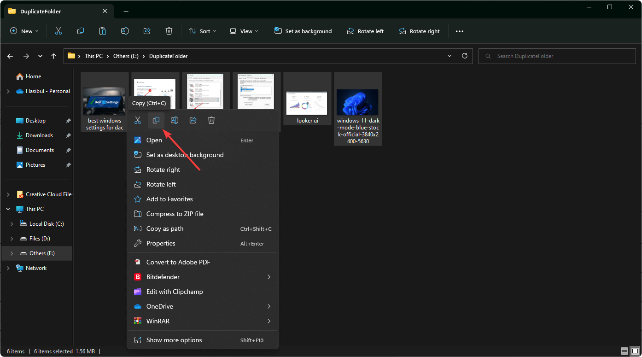This screenshot has height=357, width=642.
Task: Select the Rename icon in the toolbar
Action: click(x=124, y=31)
